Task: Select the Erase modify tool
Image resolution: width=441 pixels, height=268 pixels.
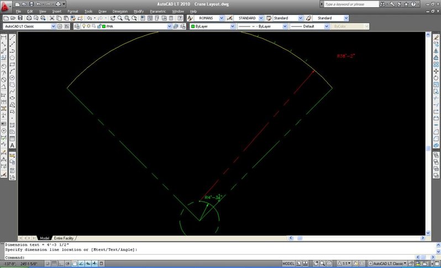Action: [436, 38]
